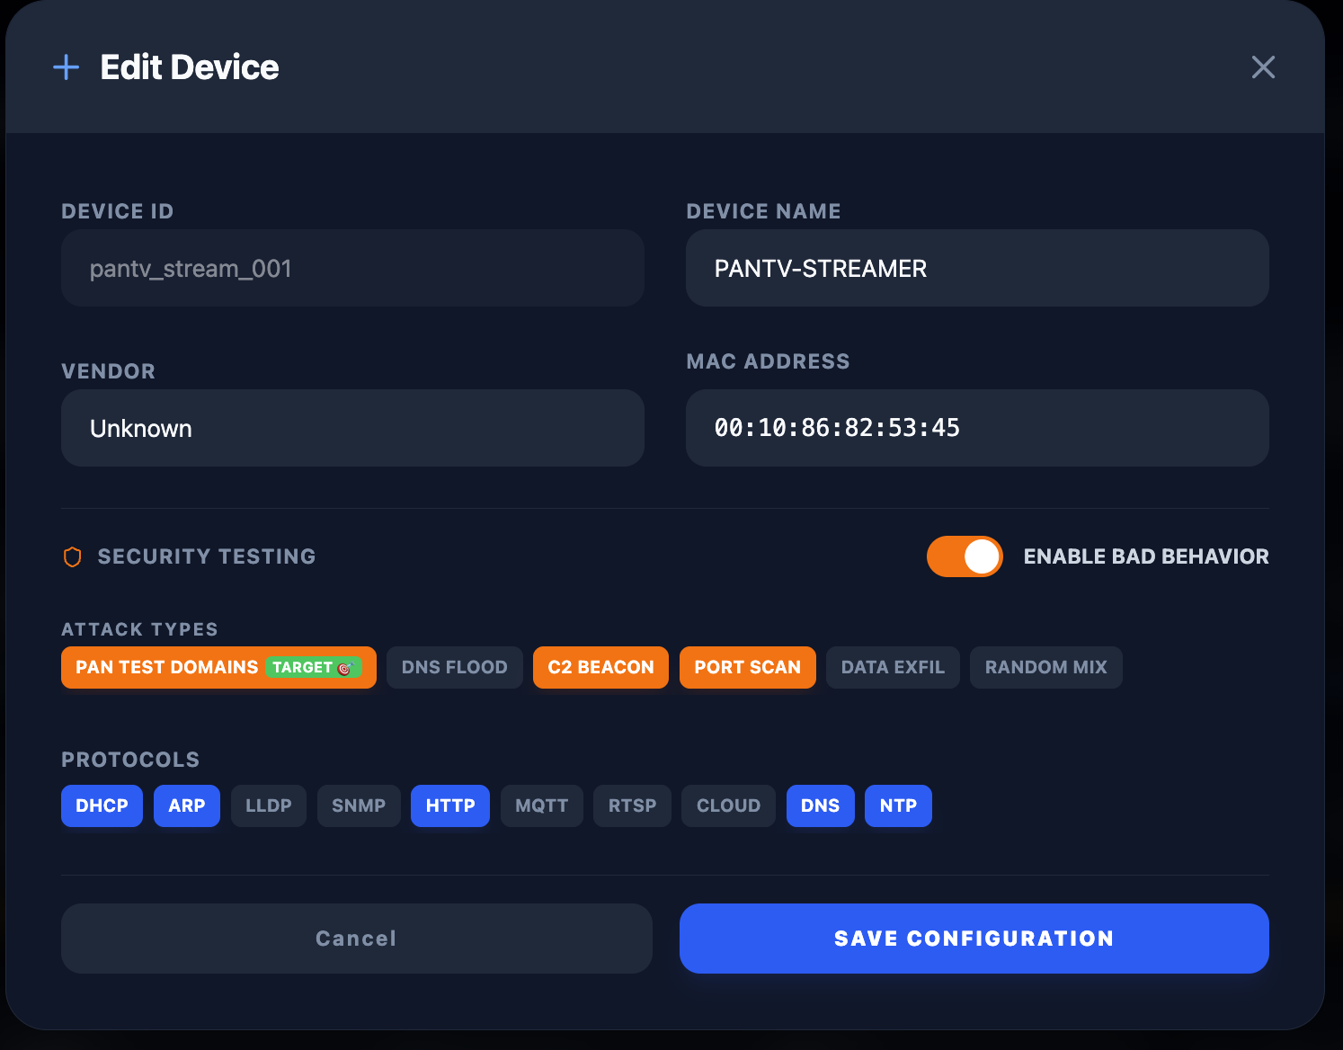Click the Device Name input field
Screen dimensions: 1343x1050
pos(977,268)
